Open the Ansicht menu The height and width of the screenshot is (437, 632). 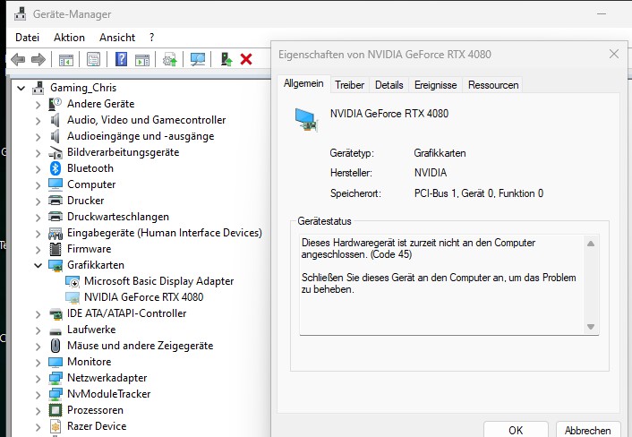point(117,38)
